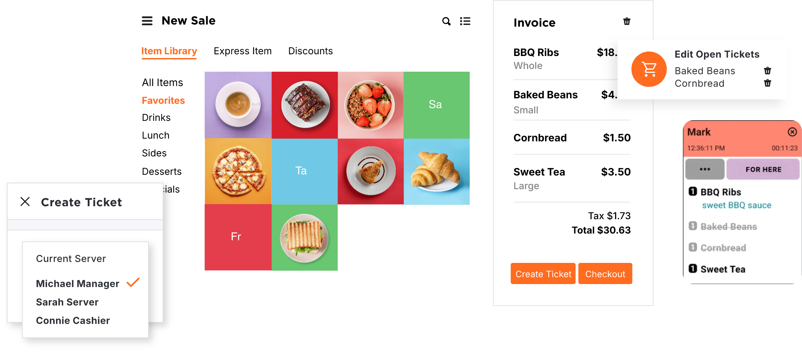Switch to the Express Item tab
Image resolution: width=802 pixels, height=352 pixels.
(243, 51)
